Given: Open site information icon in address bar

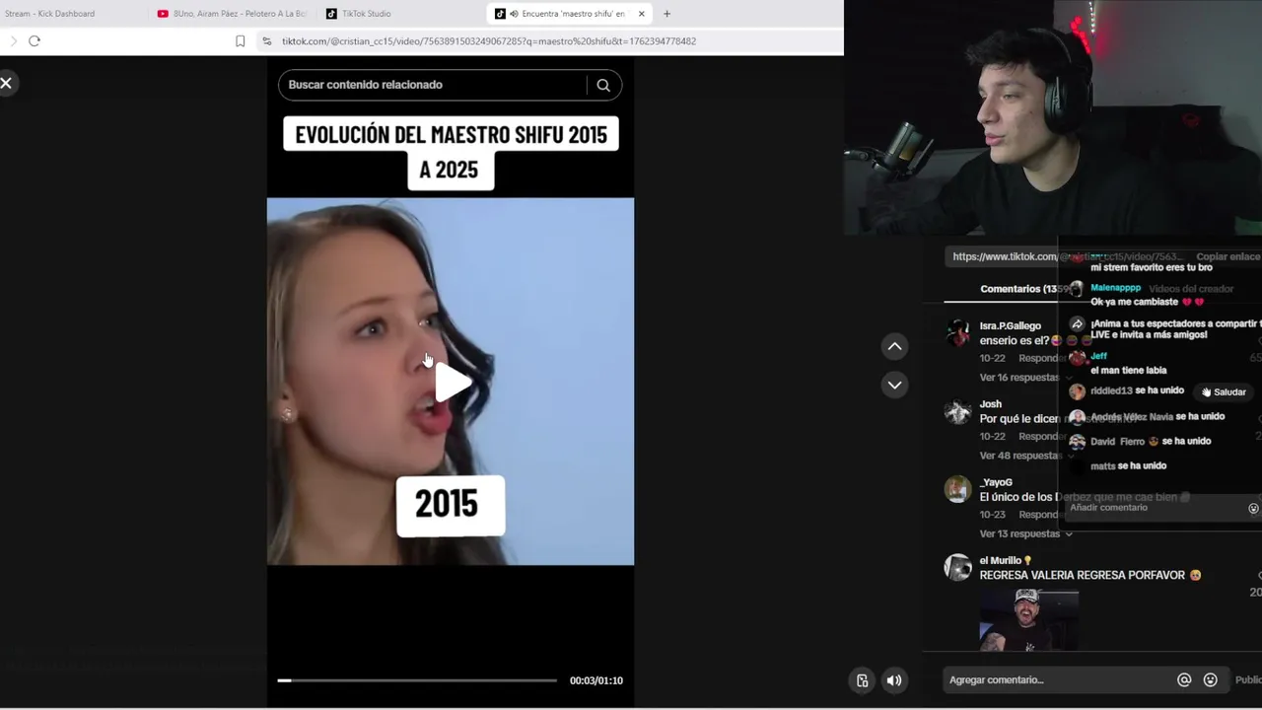Looking at the screenshot, I should [x=266, y=41].
